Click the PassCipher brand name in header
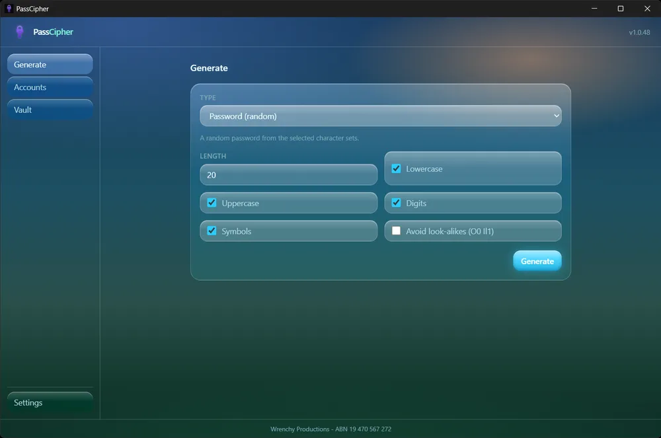 click(53, 32)
